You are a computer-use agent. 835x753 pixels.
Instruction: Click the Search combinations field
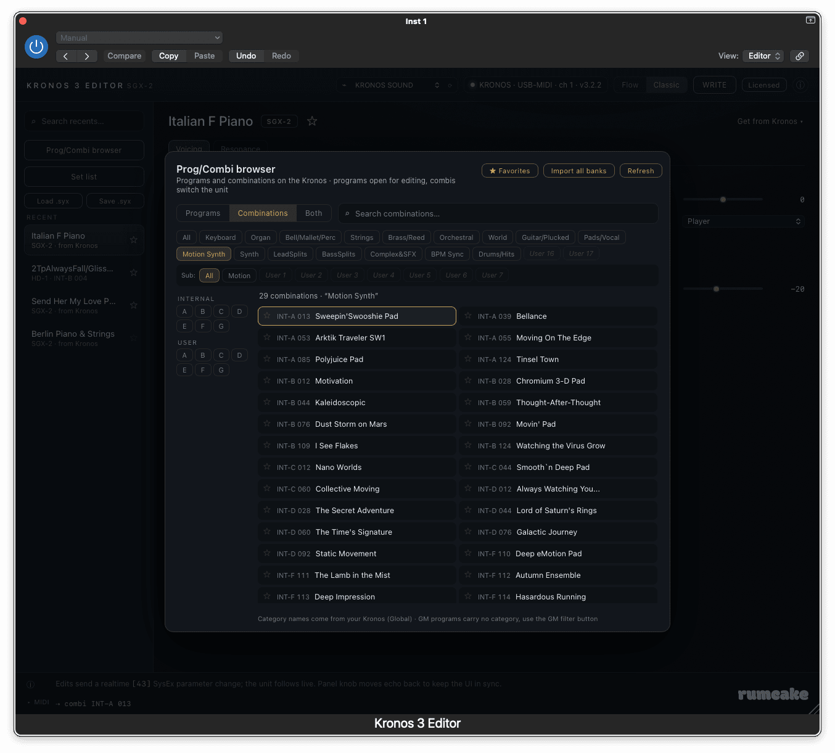click(x=498, y=213)
